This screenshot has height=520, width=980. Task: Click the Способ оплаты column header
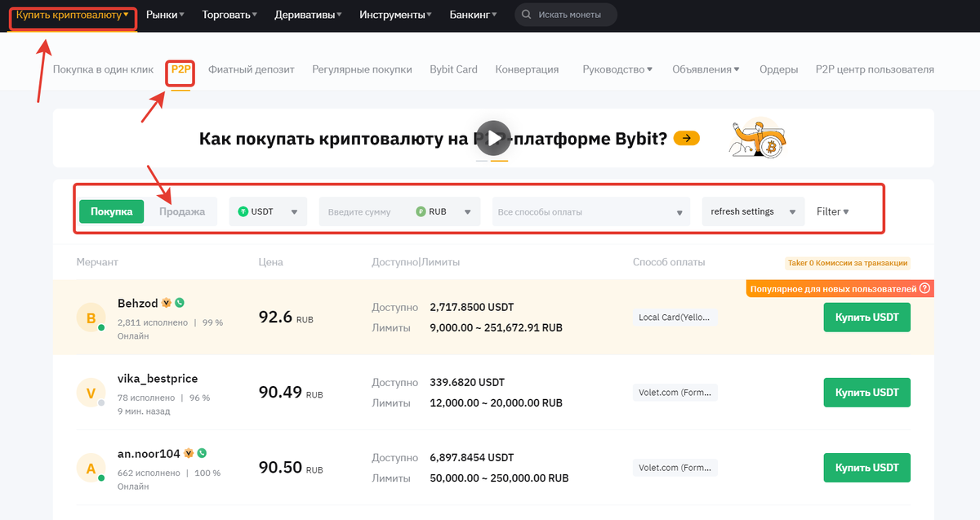pos(669,262)
